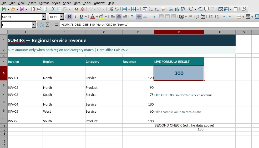Insert special character Omega icon
Screen dimensions: 259x148
point(191,9)
